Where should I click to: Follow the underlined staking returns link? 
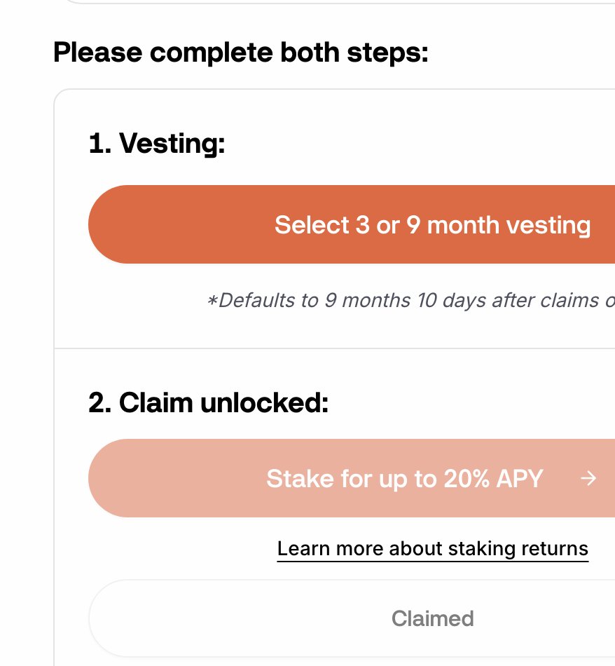[432, 548]
